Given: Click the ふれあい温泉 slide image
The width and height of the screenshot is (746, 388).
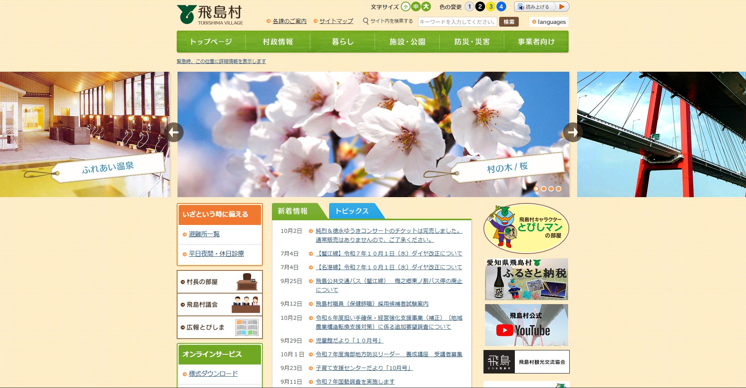Looking at the screenshot, I should click(x=85, y=134).
